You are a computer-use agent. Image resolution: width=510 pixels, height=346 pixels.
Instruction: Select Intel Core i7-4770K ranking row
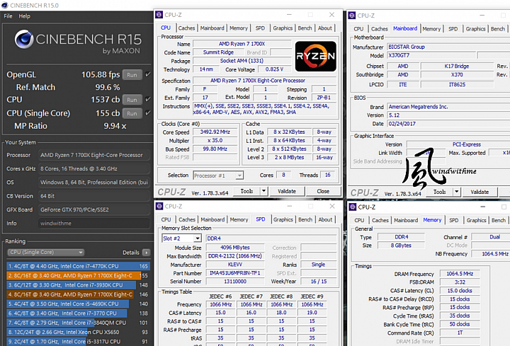[x=78, y=266]
